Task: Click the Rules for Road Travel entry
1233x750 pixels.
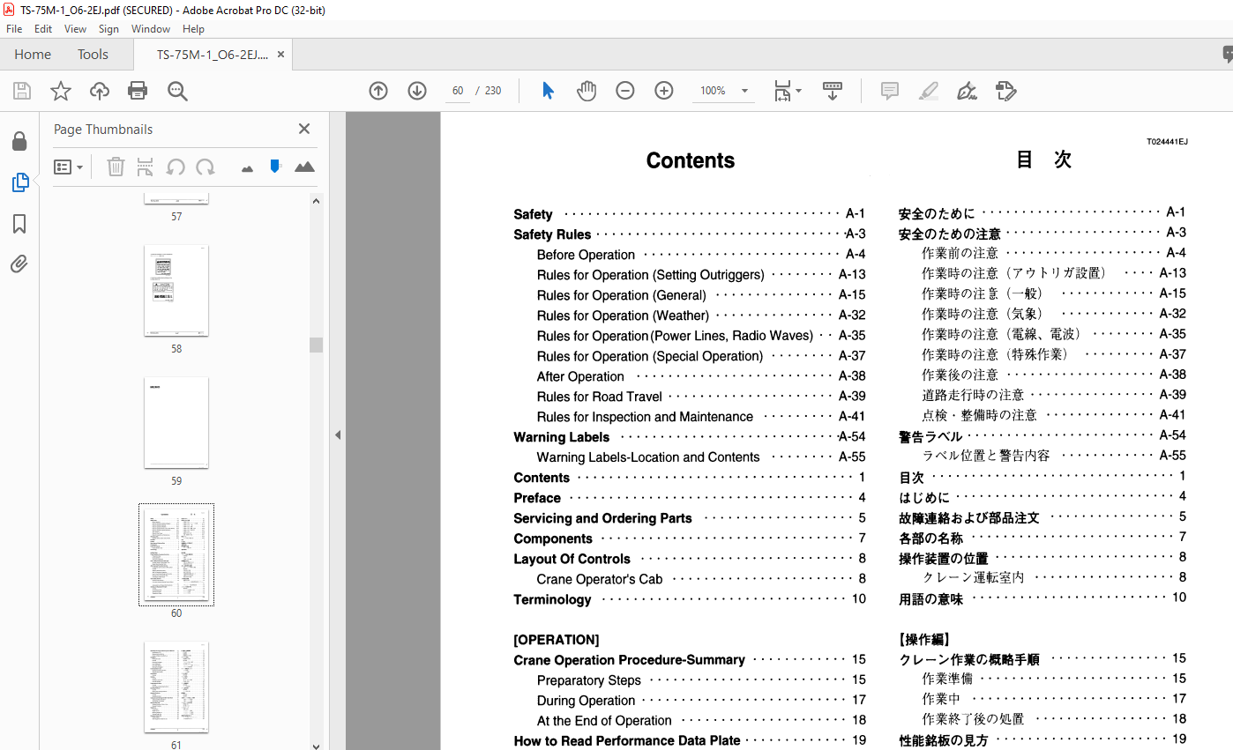Action: (600, 397)
